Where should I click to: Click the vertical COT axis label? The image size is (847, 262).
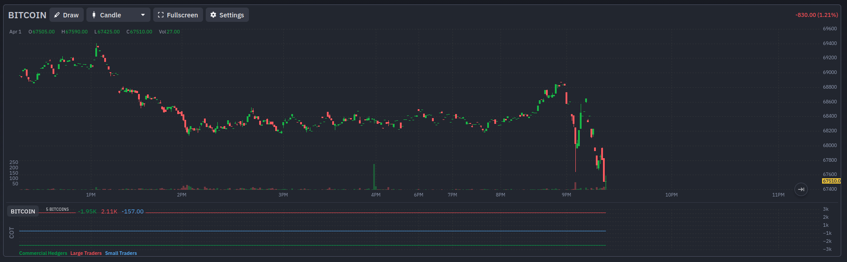(12, 233)
